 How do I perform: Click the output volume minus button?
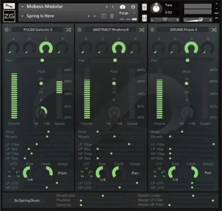point(185,20)
